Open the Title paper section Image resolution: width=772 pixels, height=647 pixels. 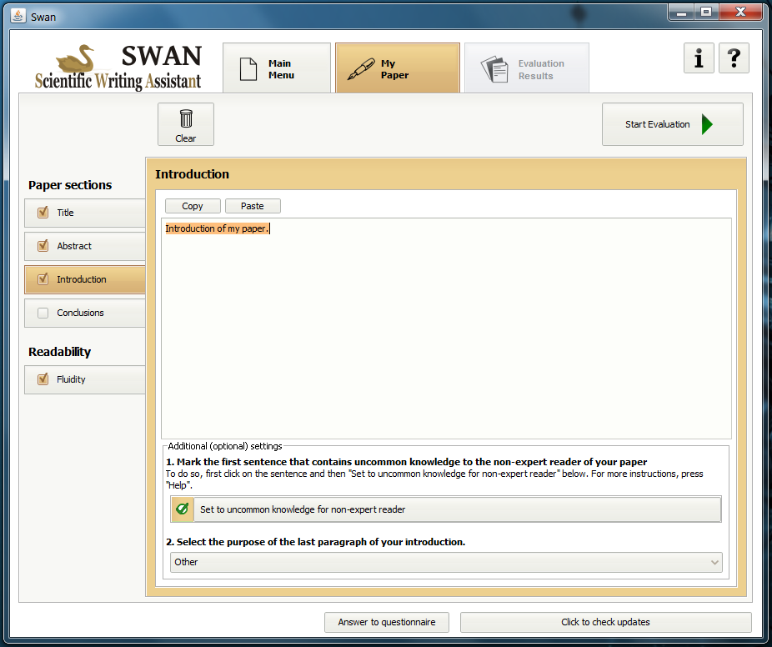coord(85,213)
